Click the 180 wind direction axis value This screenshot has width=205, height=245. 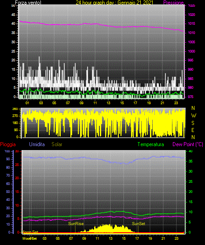15,123
